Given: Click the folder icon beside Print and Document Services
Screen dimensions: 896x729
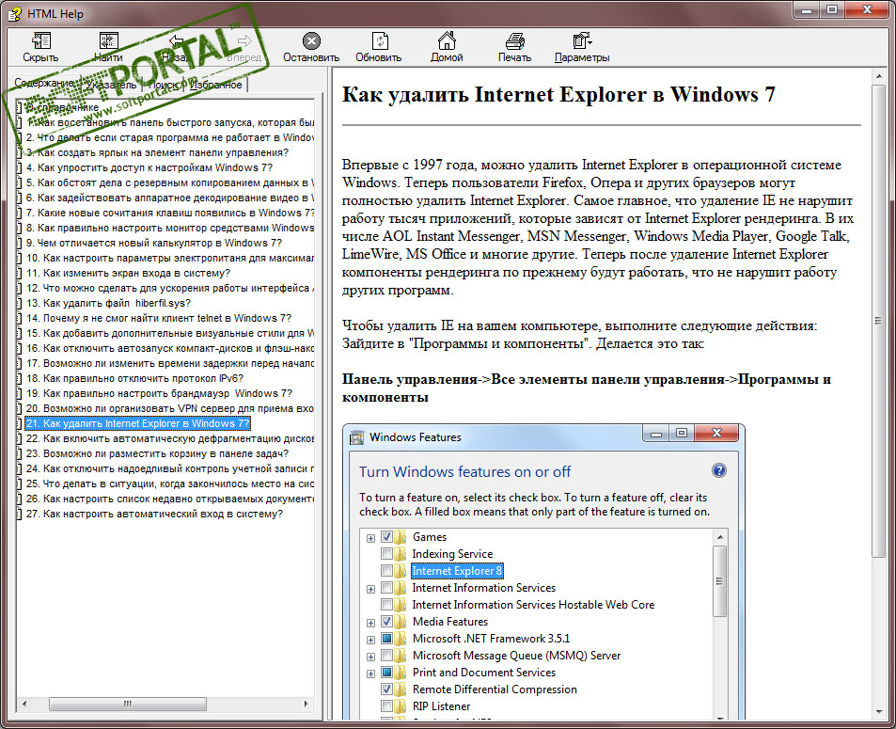Looking at the screenshot, I should pos(401,673).
